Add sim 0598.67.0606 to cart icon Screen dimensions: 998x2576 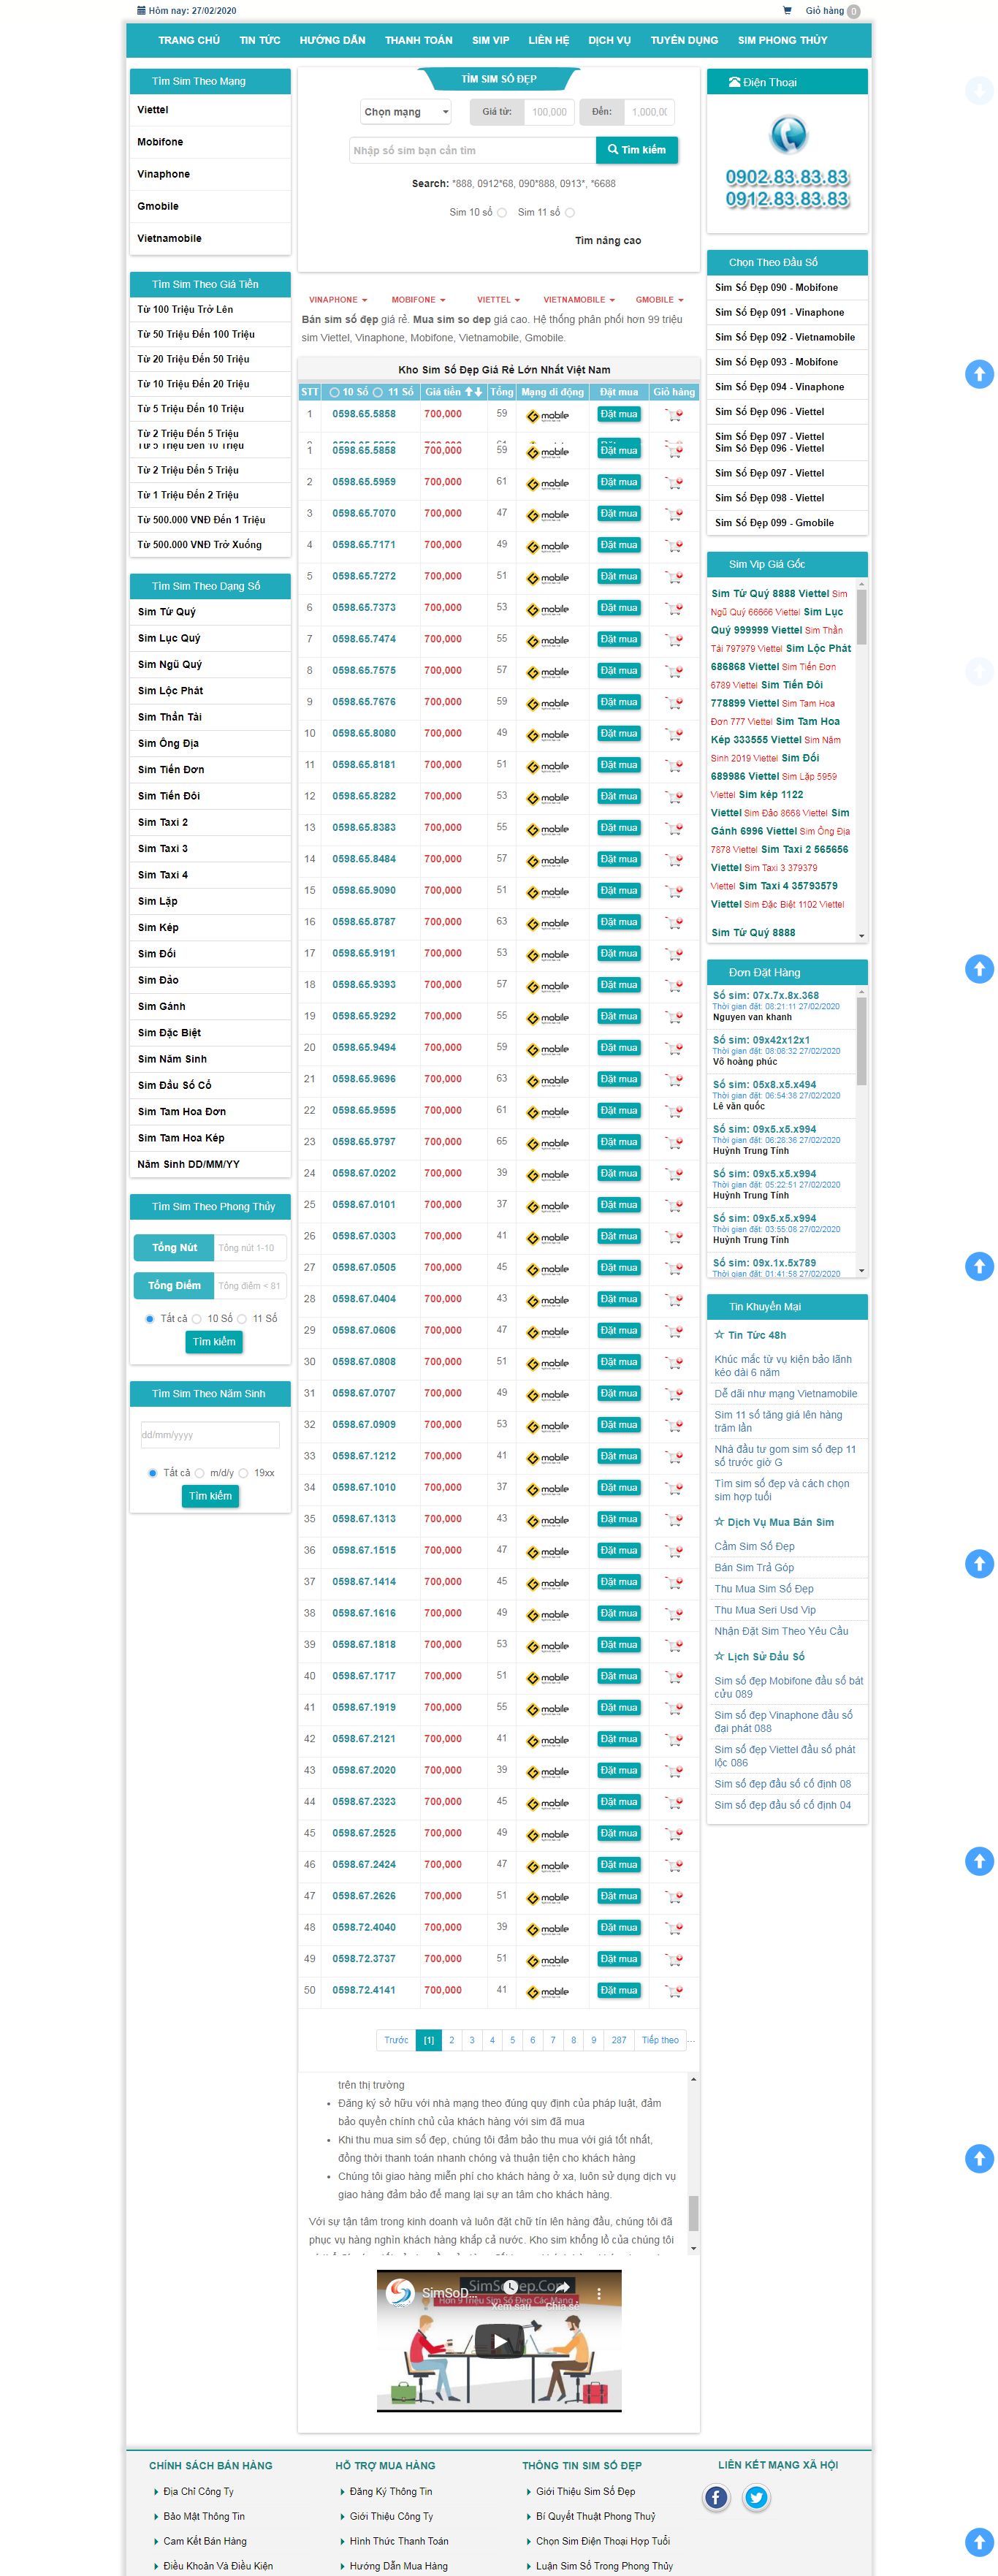click(674, 1331)
